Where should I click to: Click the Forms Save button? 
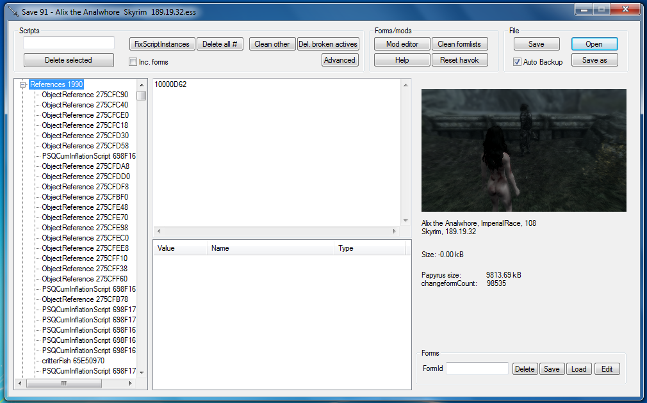point(552,369)
